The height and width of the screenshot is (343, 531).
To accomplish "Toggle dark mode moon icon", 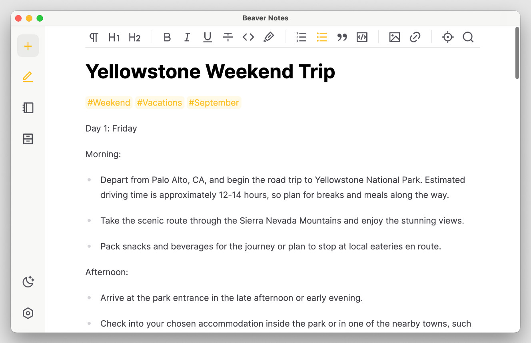I will point(28,282).
